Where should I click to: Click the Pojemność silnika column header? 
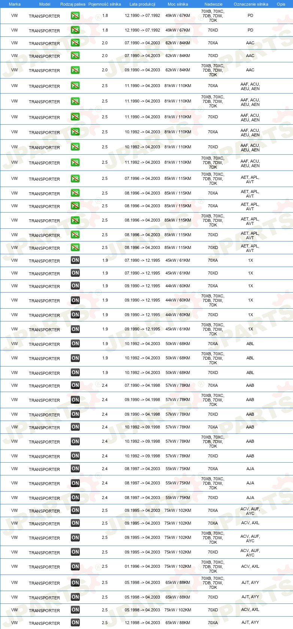(x=105, y=4)
